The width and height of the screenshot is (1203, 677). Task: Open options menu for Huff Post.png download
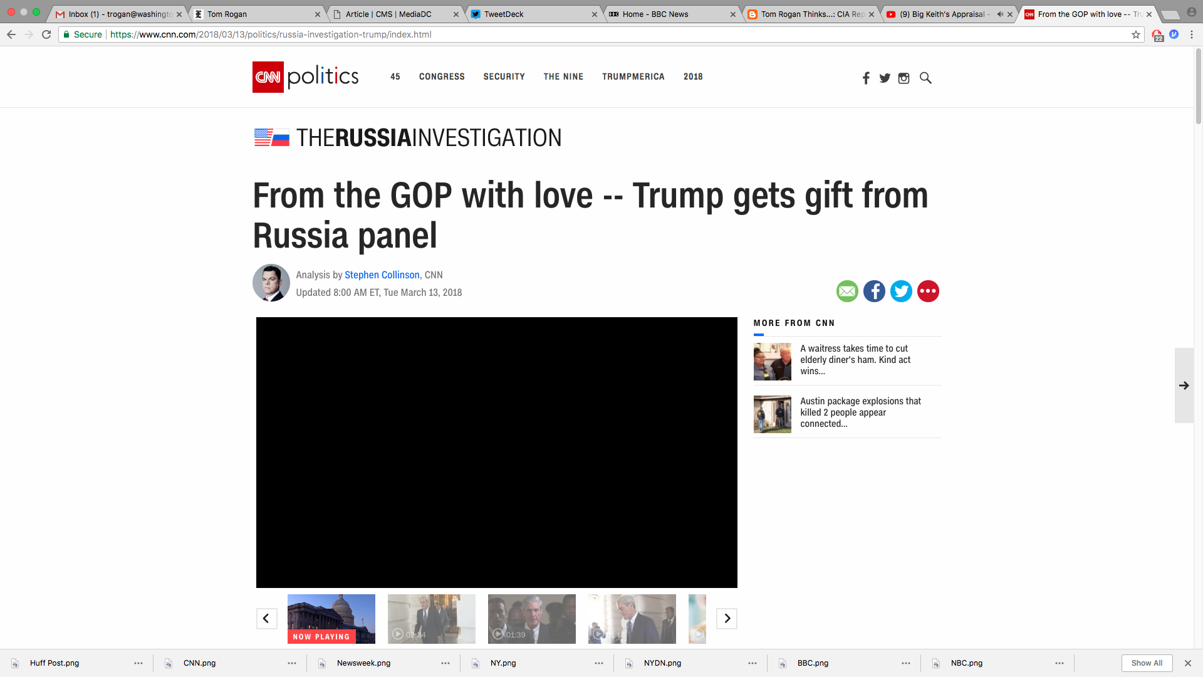[x=138, y=663]
